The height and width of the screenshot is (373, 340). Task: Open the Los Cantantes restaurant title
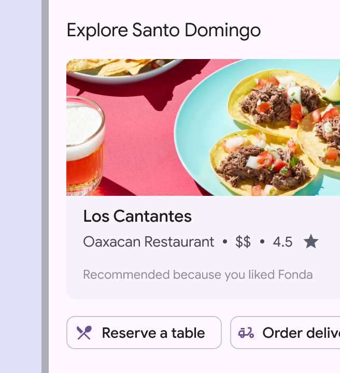click(x=137, y=216)
